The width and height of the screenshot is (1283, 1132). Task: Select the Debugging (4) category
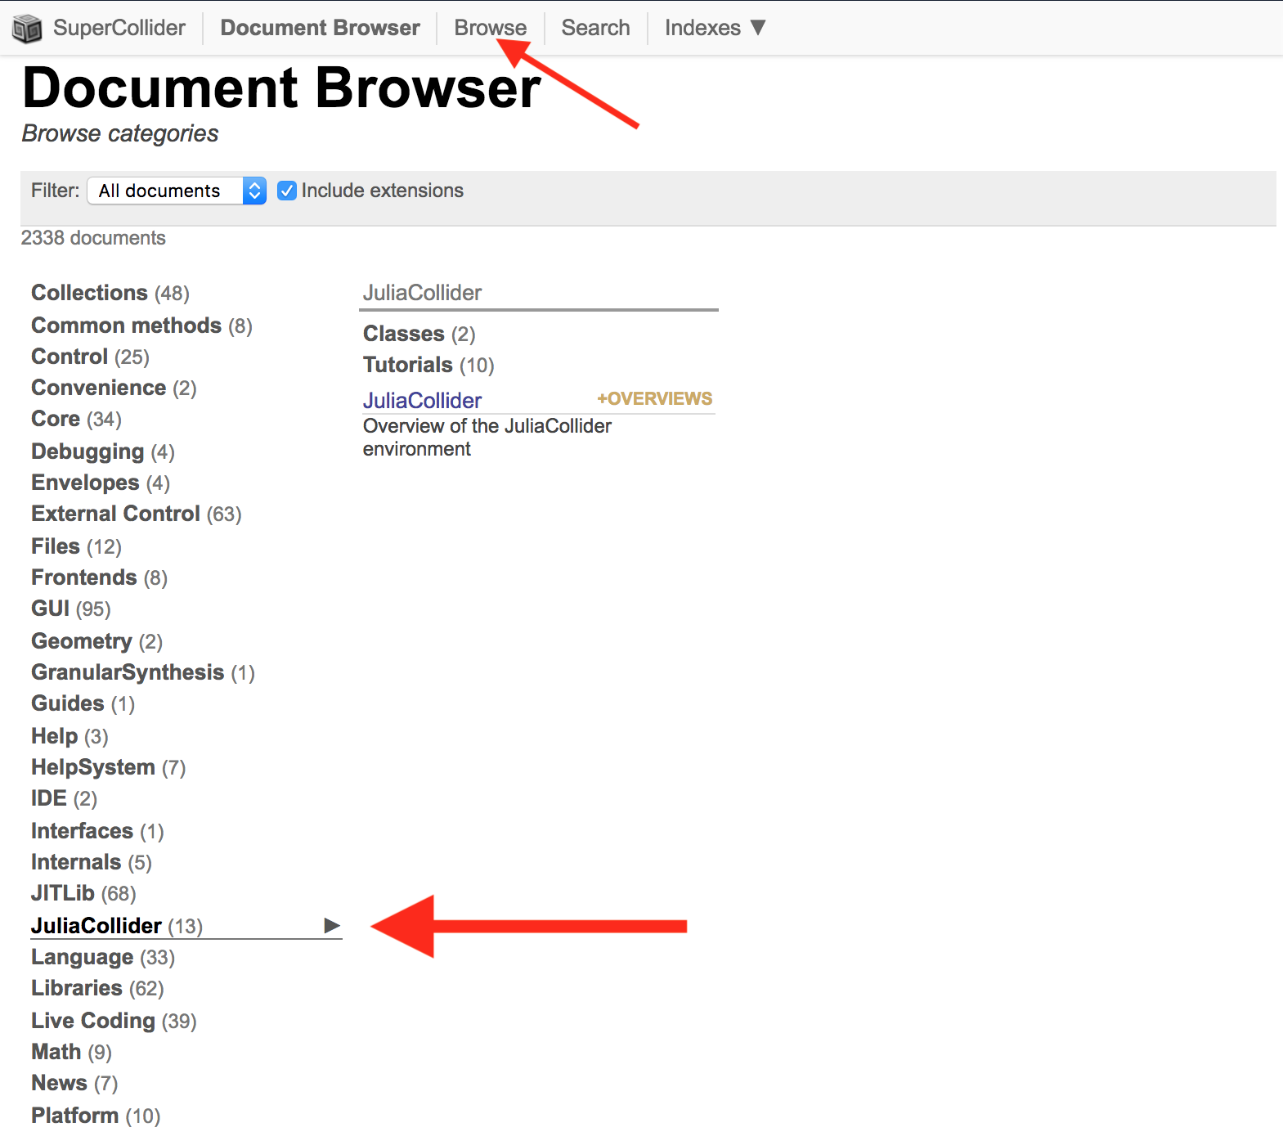[x=103, y=451]
